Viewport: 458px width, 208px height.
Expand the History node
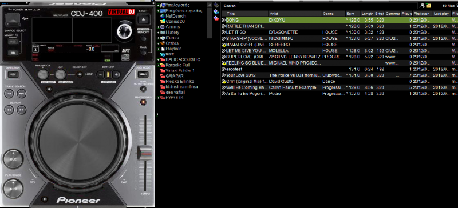159,33
